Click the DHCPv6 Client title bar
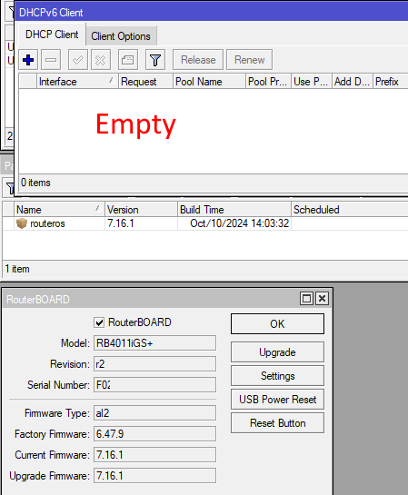 pos(212,13)
